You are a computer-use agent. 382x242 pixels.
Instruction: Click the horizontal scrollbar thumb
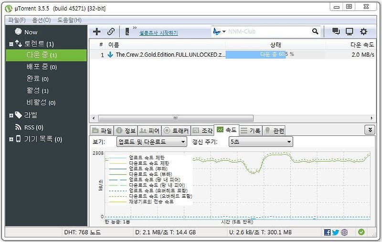coord(176,118)
